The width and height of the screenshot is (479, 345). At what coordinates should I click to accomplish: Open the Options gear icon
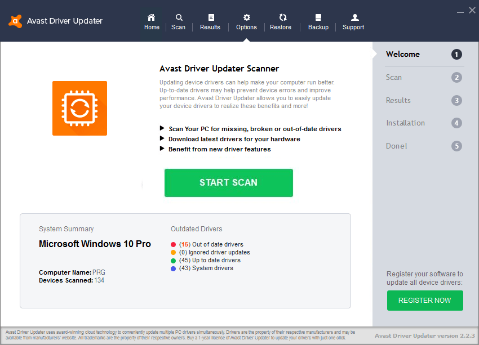(246, 17)
